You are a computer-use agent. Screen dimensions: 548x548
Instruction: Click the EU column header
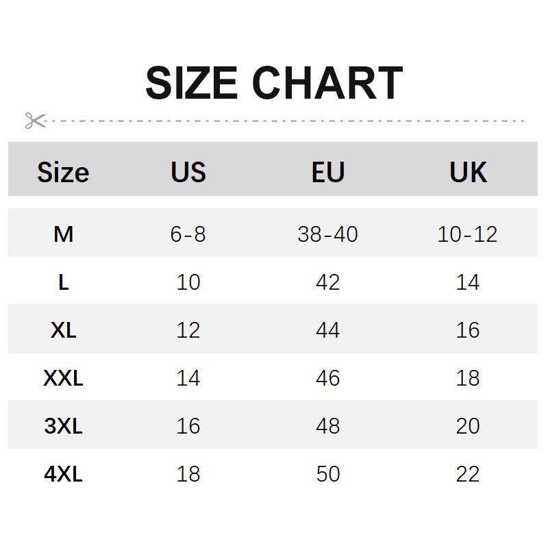pos(328,172)
